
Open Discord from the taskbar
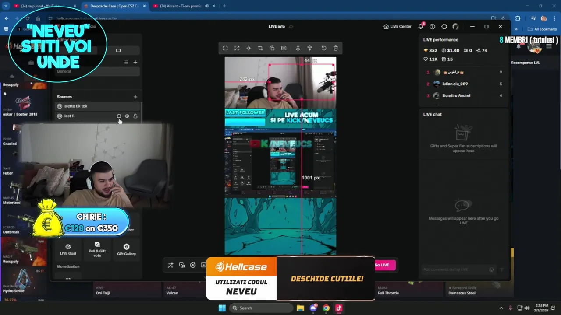point(313,308)
